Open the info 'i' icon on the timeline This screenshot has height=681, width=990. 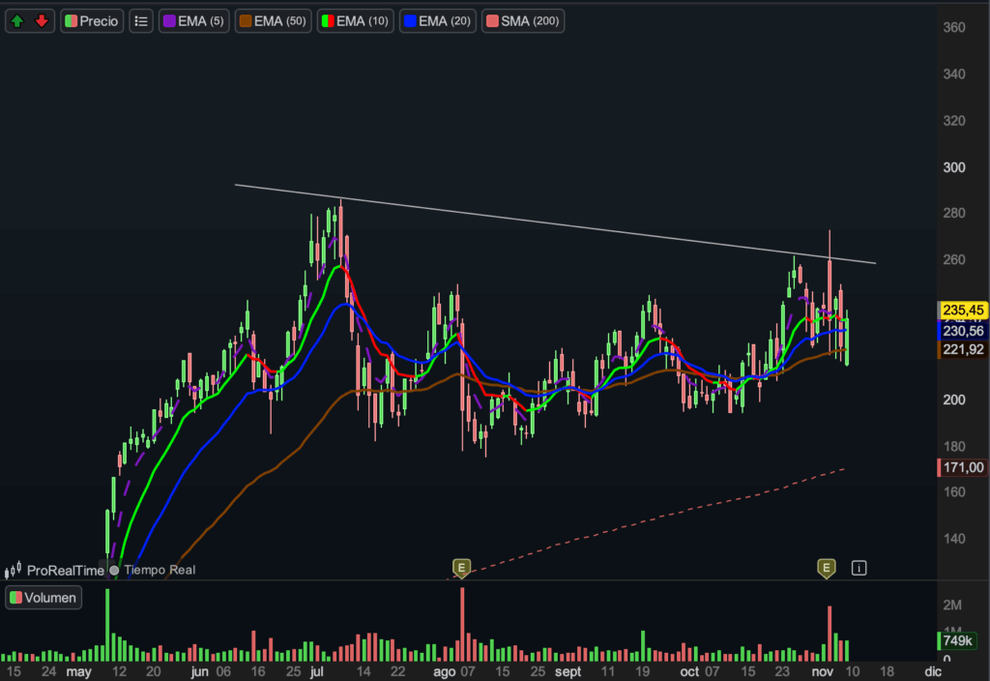[x=859, y=568]
